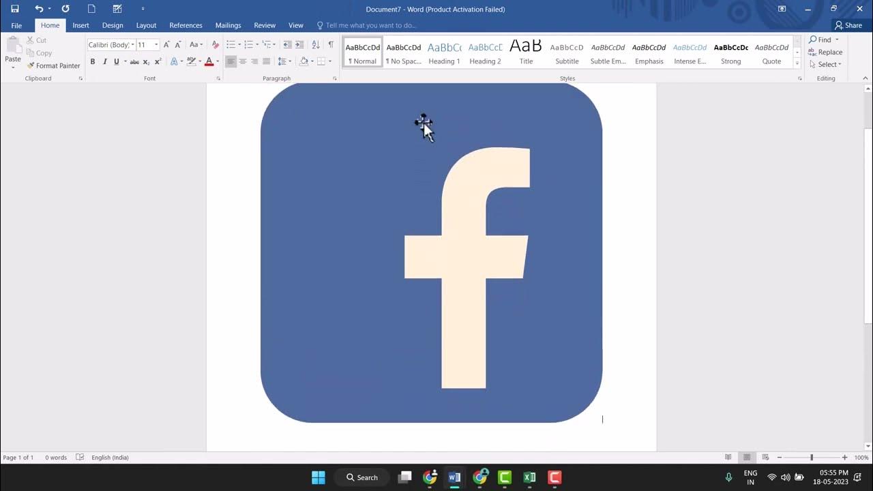Click the Decrease Indent icon
Image resolution: width=873 pixels, height=491 pixels.
click(x=287, y=44)
